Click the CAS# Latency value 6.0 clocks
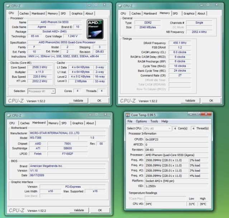 click(180, 52)
